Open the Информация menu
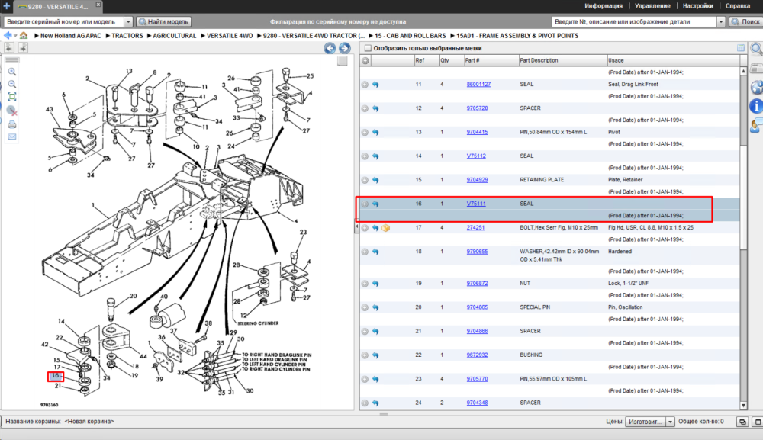 (x=604, y=6)
